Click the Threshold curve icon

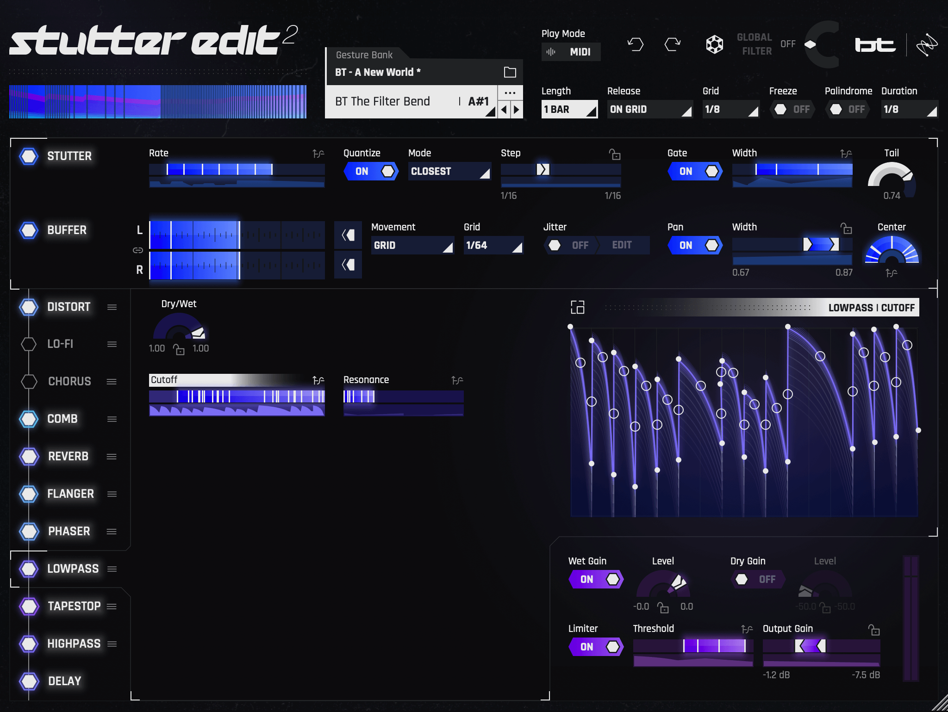(747, 629)
